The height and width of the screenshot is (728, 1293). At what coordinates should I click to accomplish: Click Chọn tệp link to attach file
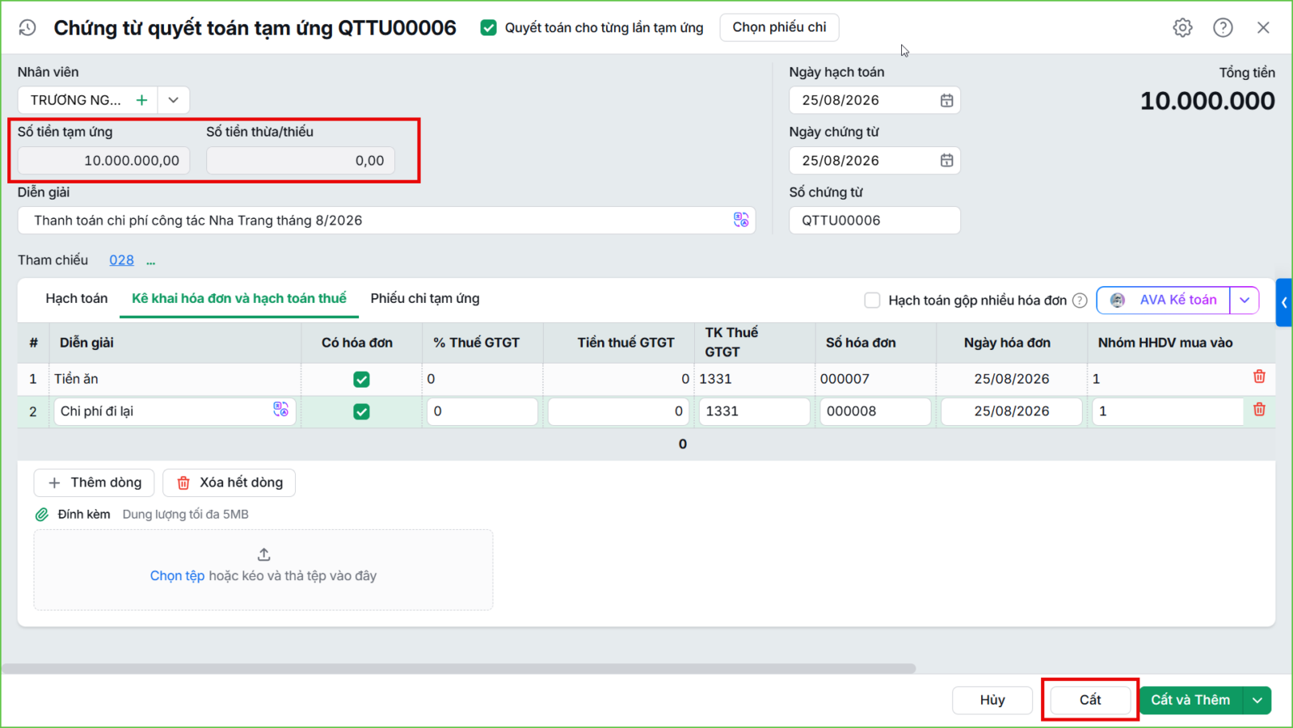tap(177, 575)
